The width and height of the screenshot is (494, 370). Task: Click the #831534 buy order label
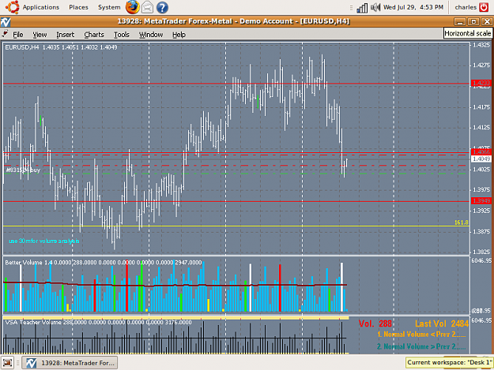(23, 170)
